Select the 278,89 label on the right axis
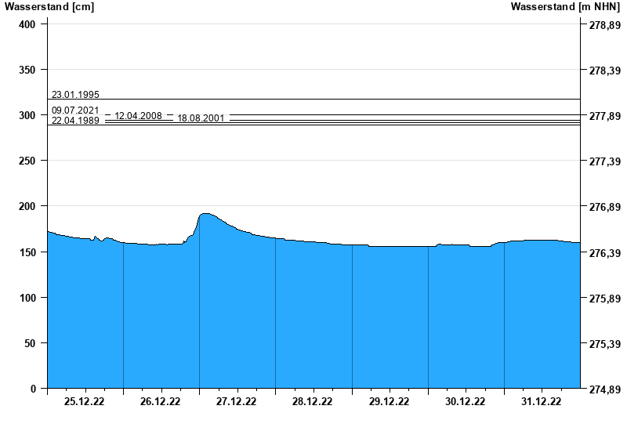This screenshot has height=431, width=627. [x=604, y=25]
